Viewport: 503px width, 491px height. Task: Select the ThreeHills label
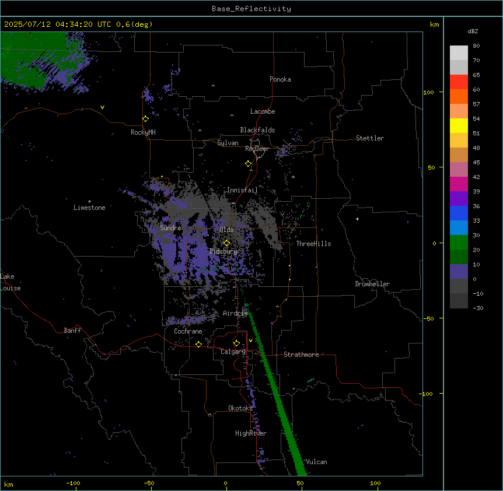tap(313, 244)
